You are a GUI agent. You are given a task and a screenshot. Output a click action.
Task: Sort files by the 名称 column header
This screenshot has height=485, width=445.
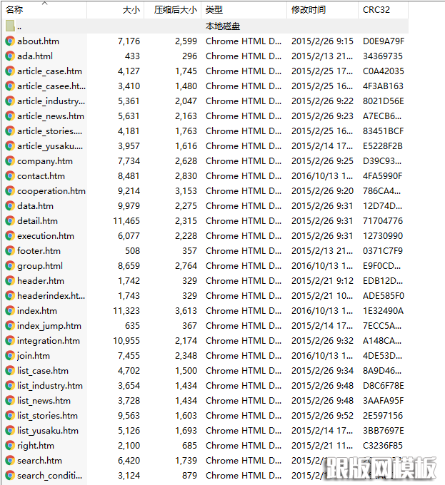[x=15, y=10]
